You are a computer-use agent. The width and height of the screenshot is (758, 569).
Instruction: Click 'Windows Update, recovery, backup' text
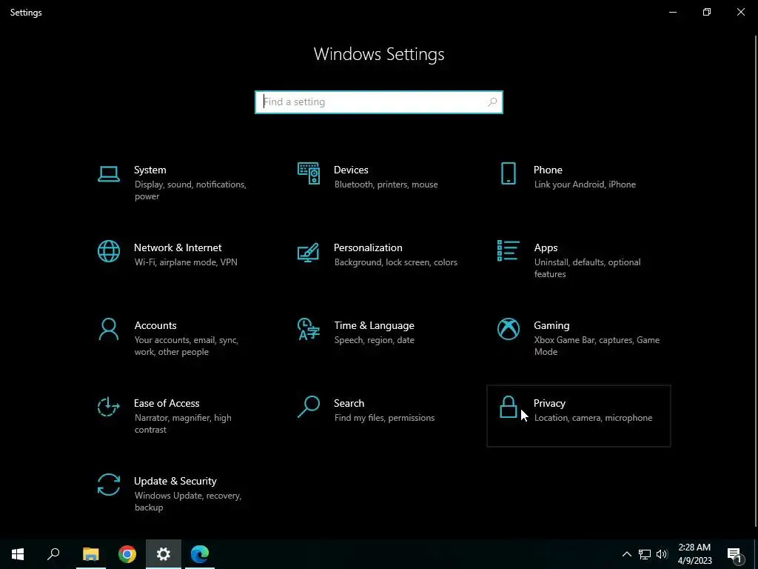pyautogui.click(x=187, y=502)
